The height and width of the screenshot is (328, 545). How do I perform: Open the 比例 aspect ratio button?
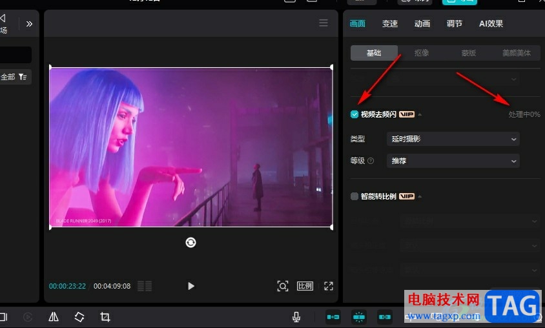pyautogui.click(x=305, y=286)
